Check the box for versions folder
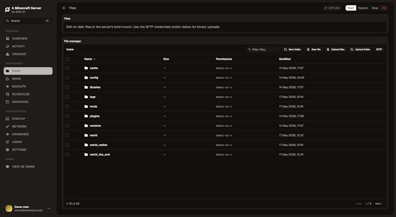 tap(67, 126)
